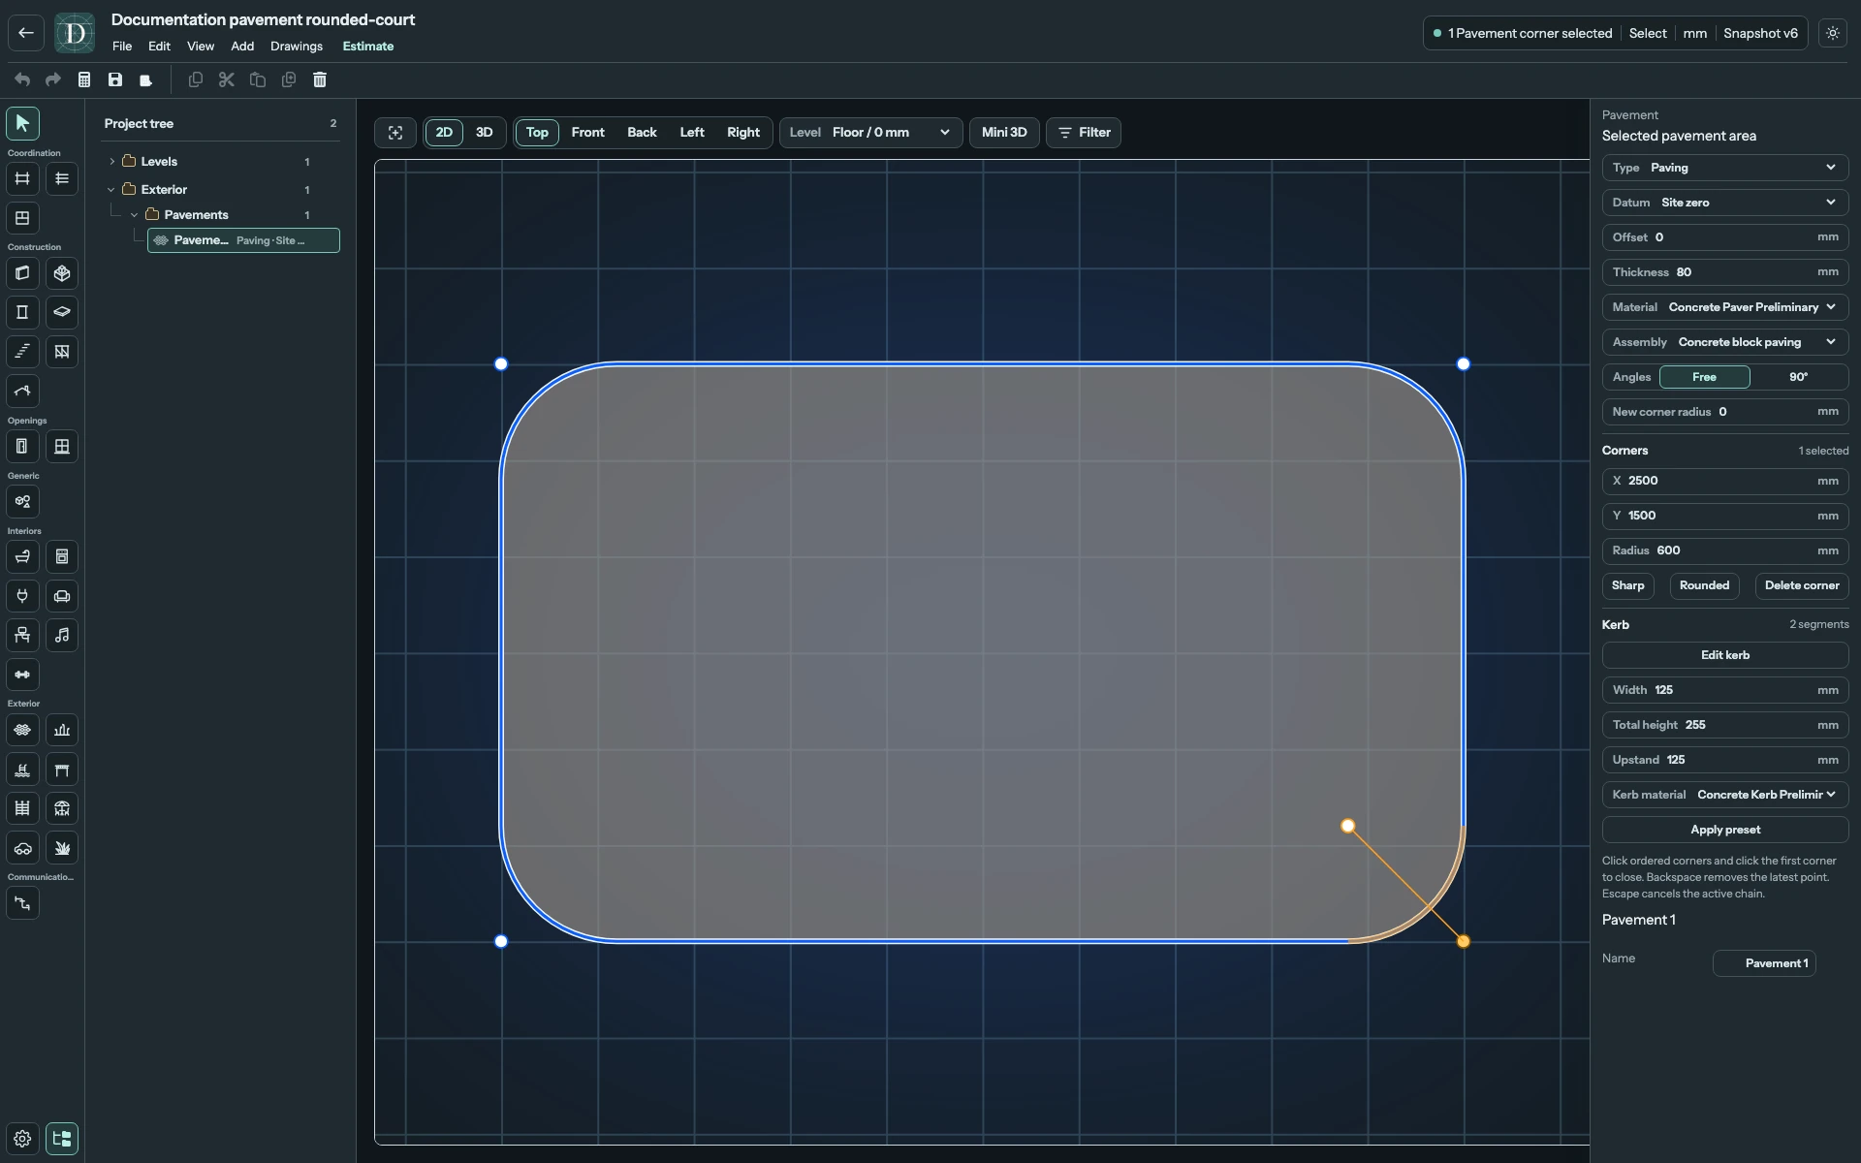Switch viewport to 3D mode
Image resolution: width=1861 pixels, height=1163 pixels.
pyautogui.click(x=484, y=133)
